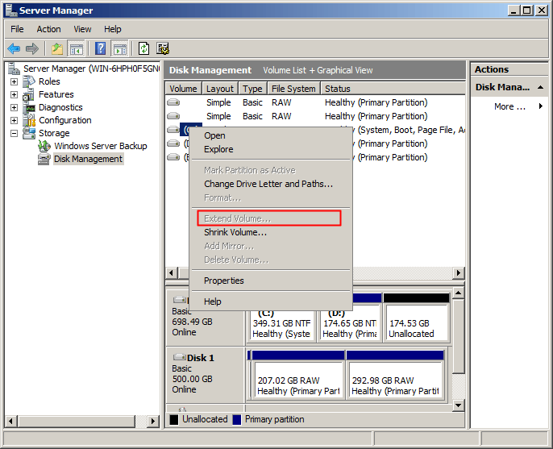Open the View menu
Image resolution: width=553 pixels, height=449 pixels.
pos(82,29)
